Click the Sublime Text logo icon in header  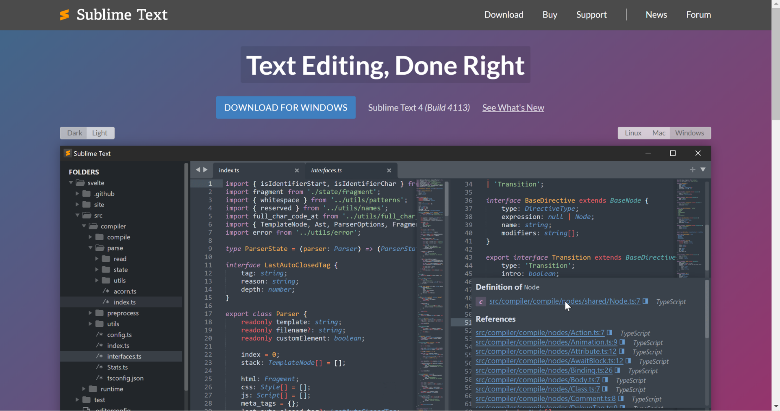[x=64, y=15]
